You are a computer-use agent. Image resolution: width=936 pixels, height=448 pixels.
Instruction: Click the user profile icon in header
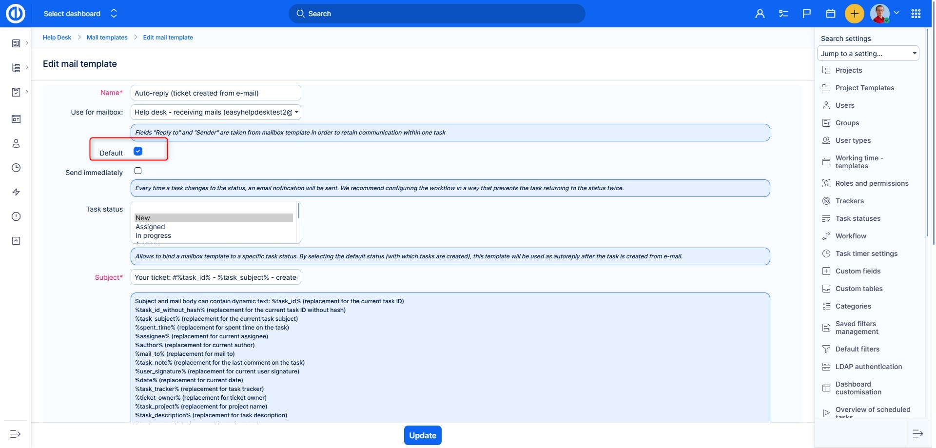click(x=760, y=14)
